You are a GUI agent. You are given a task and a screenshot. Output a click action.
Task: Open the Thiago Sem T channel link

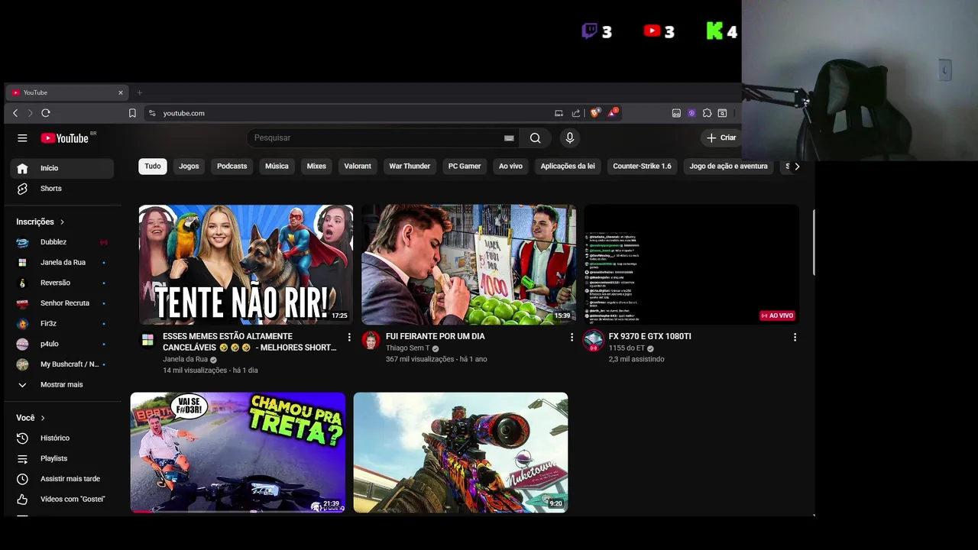[407, 348]
